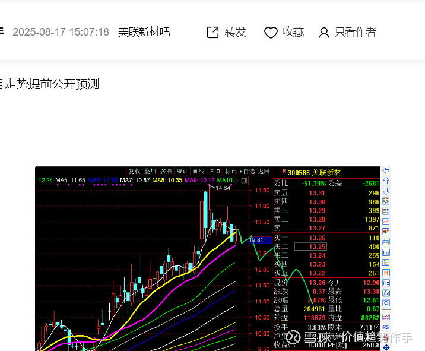The width and height of the screenshot is (425, 351).
Task: Click the four-way move arrows icon
Action: click(x=386, y=347)
